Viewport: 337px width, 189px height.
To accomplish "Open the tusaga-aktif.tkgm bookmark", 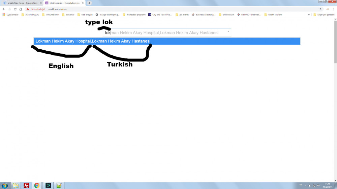I will click(107, 15).
